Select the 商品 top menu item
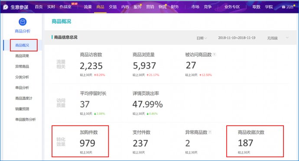 click(x=100, y=7)
